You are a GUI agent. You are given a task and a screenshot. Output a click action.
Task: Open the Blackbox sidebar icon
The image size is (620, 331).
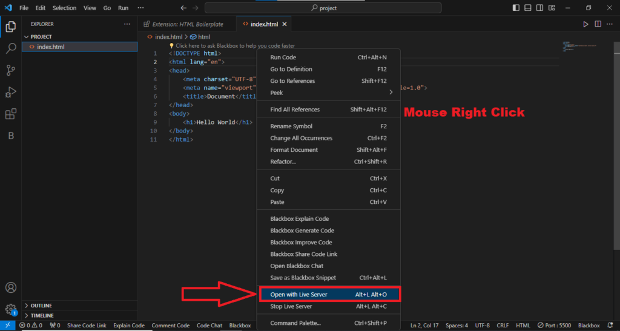coord(10,136)
